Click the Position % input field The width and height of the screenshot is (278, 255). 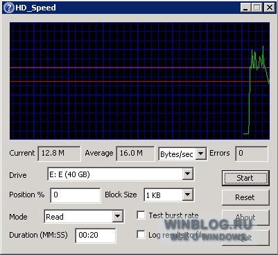(76, 195)
